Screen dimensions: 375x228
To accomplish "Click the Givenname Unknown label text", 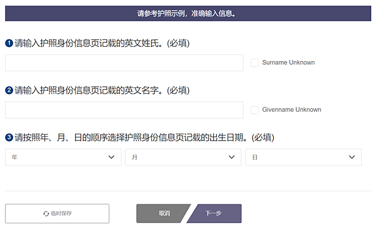I will coord(291,109).
